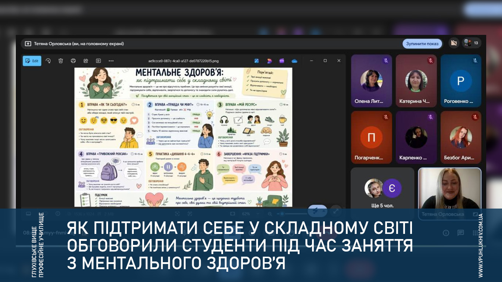Click the purple Є avatar in overflow tile

click(392, 188)
